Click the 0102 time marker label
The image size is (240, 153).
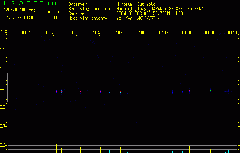coord(49,33)
